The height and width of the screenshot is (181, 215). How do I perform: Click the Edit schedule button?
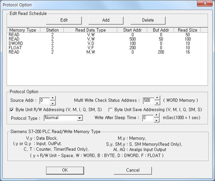[64, 20]
